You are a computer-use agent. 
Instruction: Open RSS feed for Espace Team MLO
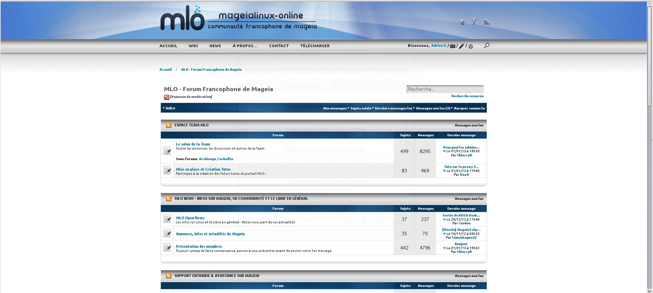(x=169, y=125)
